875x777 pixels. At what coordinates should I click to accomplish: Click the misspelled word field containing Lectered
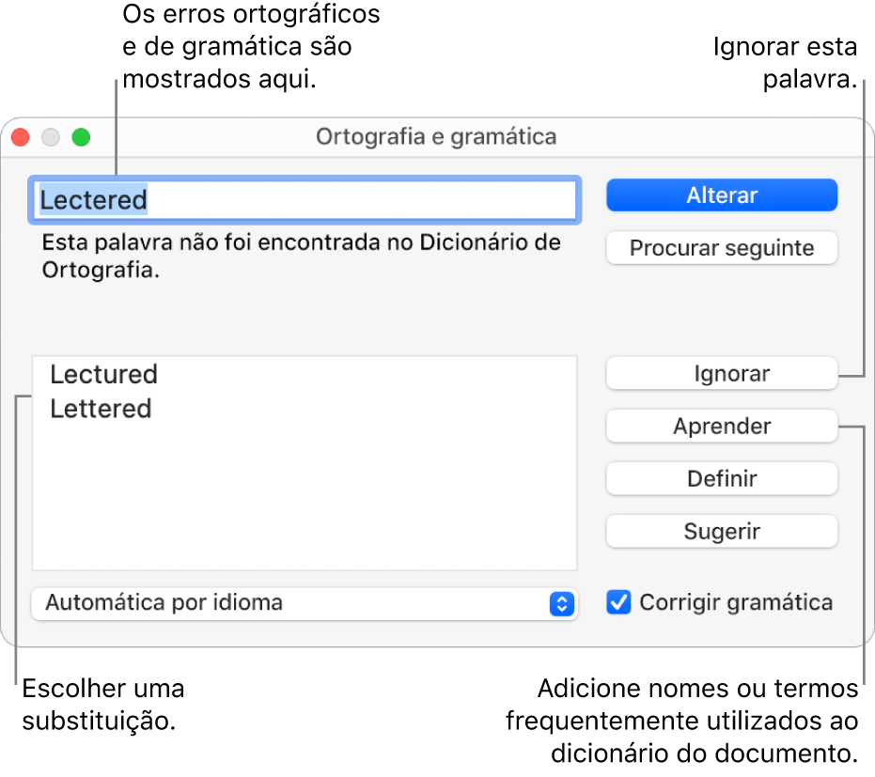point(305,200)
